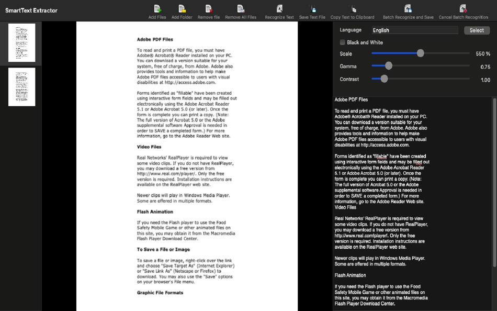The height and width of the screenshot is (311, 497).
Task: Click the 0.75 gamma value
Action: (485, 67)
